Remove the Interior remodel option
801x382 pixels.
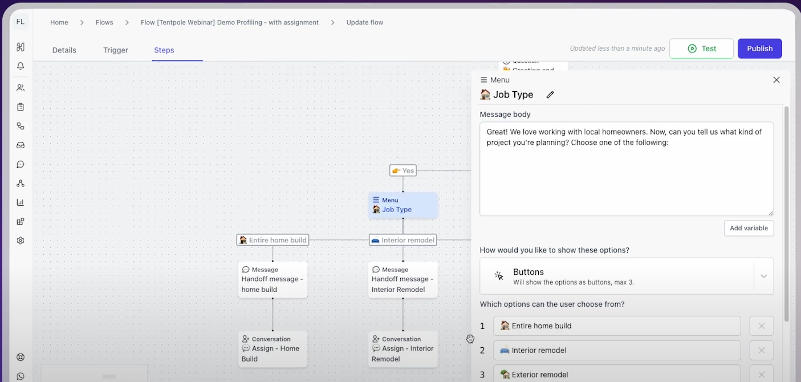762,350
